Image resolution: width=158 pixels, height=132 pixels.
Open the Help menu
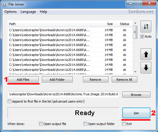click(x=43, y=12)
